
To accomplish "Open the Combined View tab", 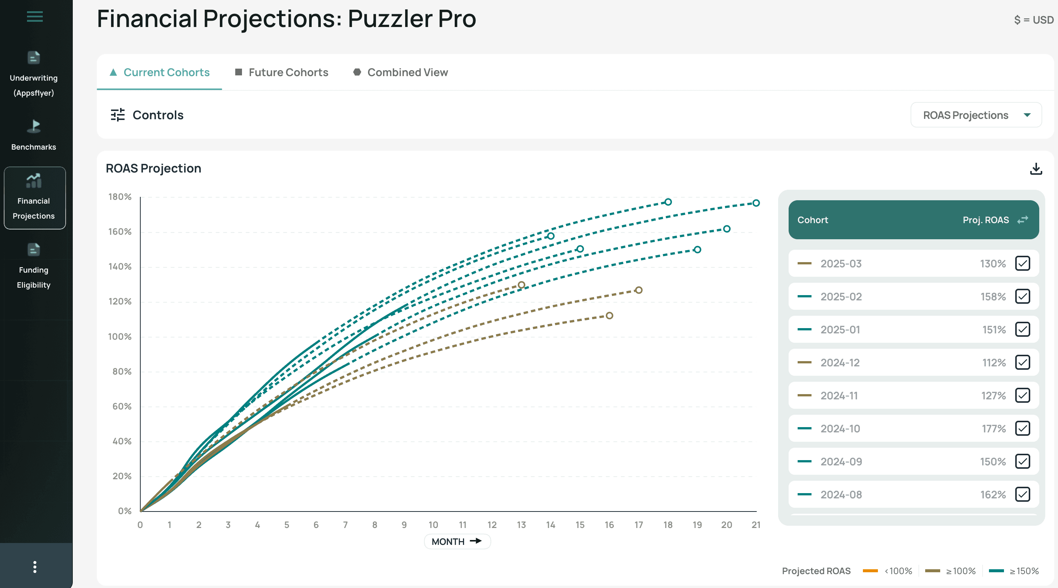I will tap(408, 72).
